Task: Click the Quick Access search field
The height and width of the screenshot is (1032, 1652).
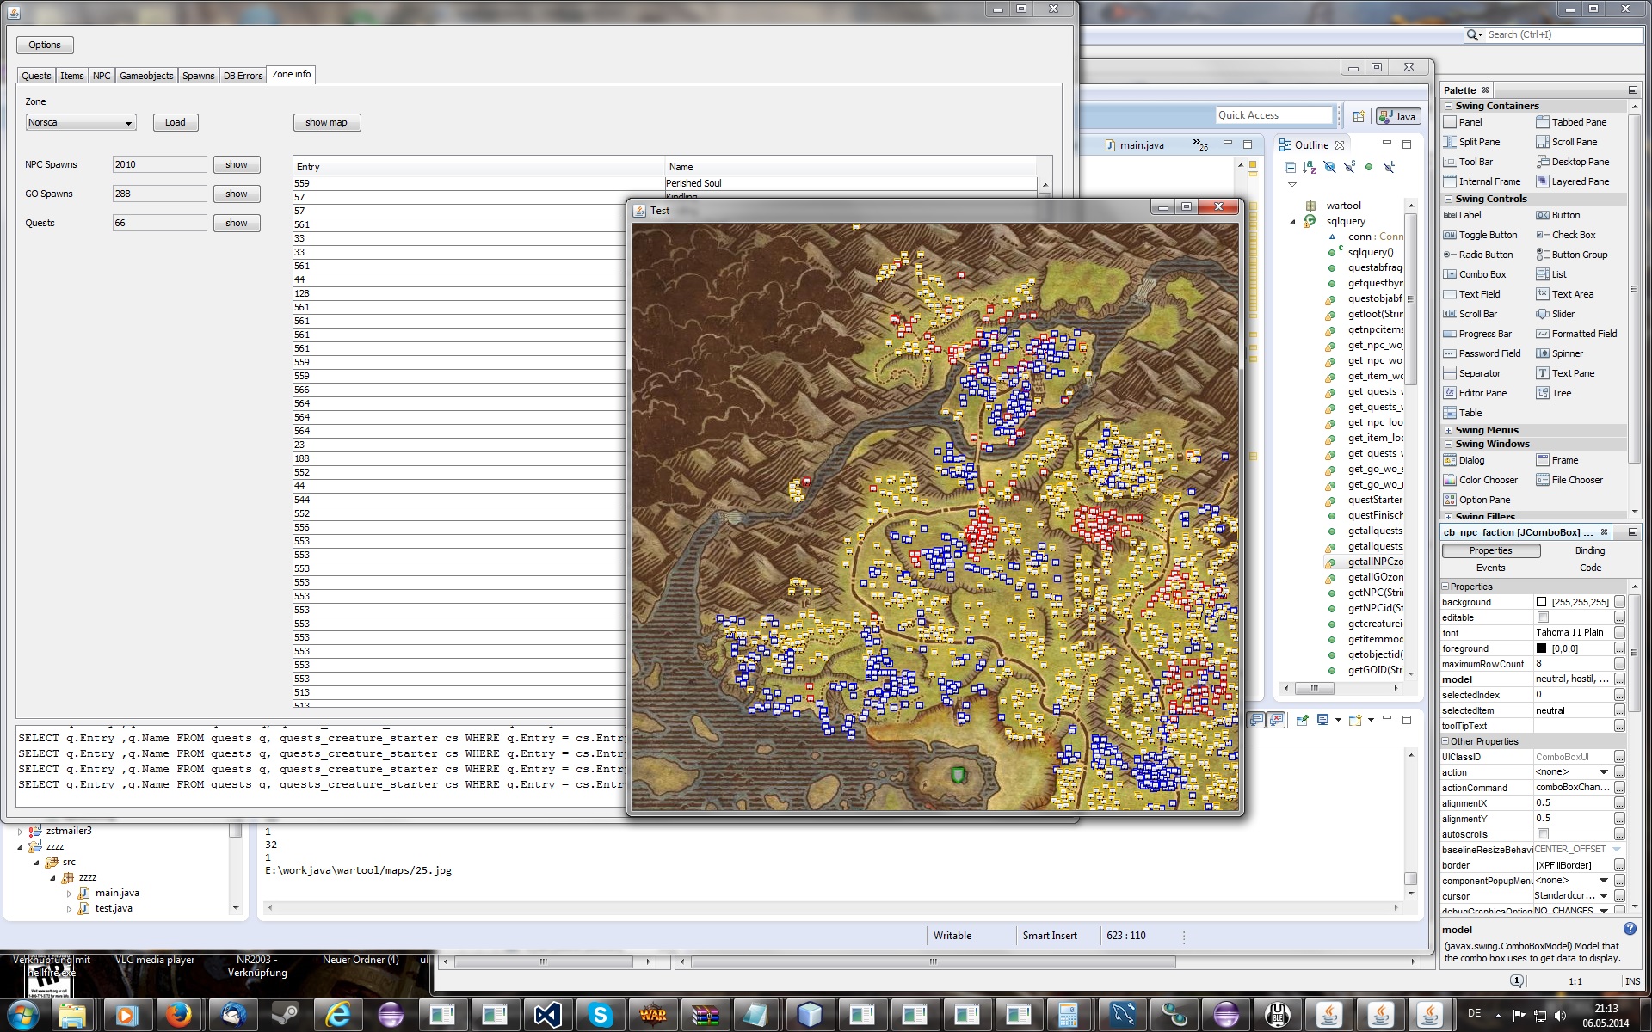Action: click(1273, 115)
